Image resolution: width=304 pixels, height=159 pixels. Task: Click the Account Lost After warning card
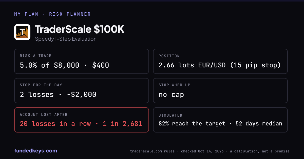(x=82, y=120)
